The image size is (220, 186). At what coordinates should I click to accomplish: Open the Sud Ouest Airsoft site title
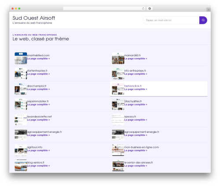coord(34,18)
